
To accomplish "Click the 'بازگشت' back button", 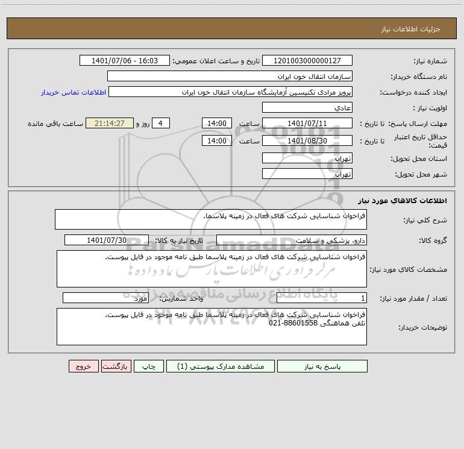I will 116,366.
